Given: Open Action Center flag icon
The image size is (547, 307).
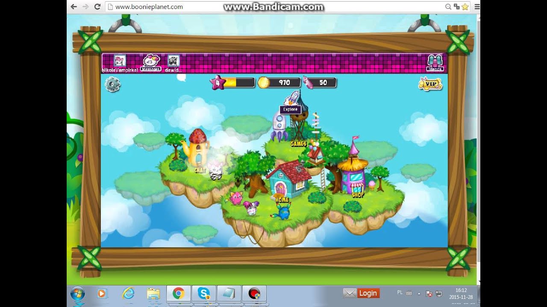Looking at the screenshot, I should coord(429,293).
